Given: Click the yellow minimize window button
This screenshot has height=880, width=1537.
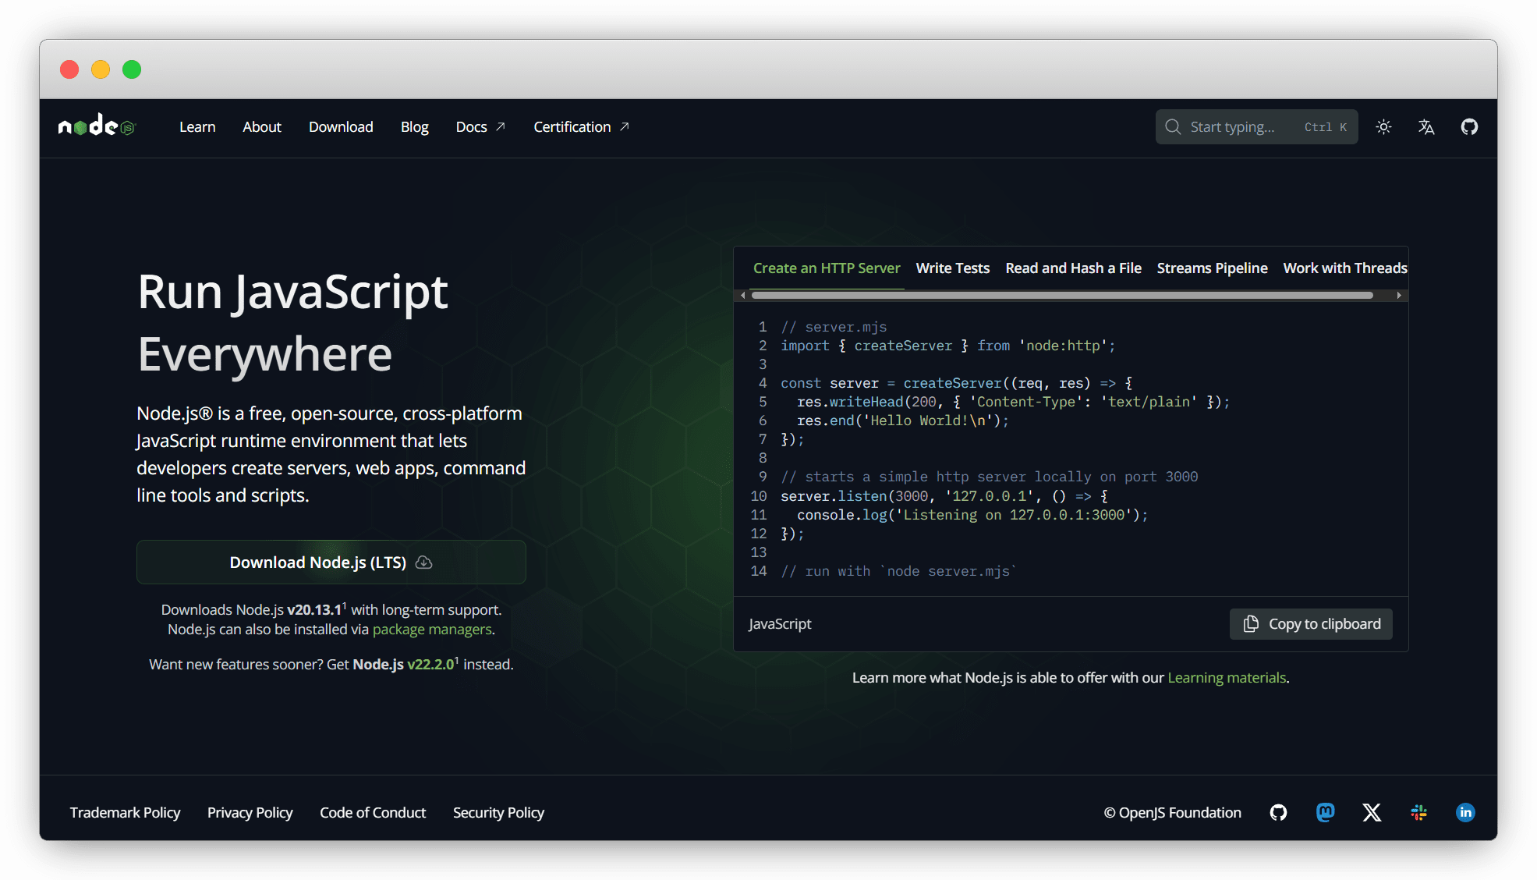Looking at the screenshot, I should click(101, 69).
